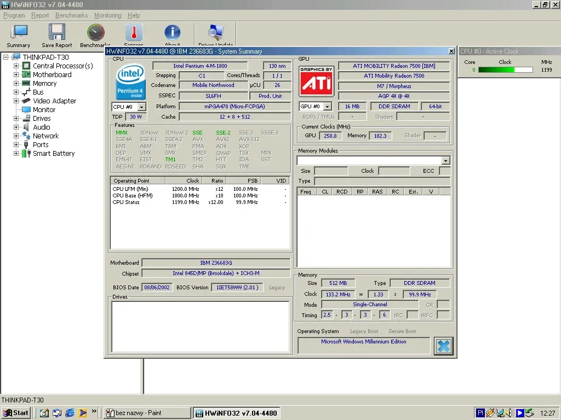Click the Intel Pentium 4 logo

coord(130,82)
